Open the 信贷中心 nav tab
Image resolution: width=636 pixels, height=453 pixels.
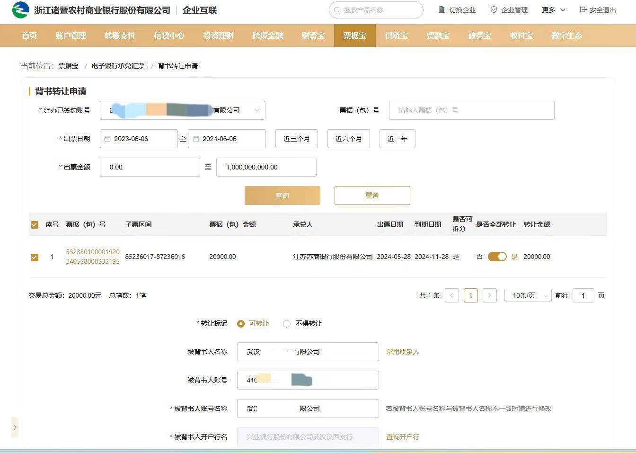click(169, 36)
